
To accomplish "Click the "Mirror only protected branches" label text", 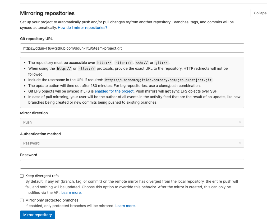I will click(52, 200).
